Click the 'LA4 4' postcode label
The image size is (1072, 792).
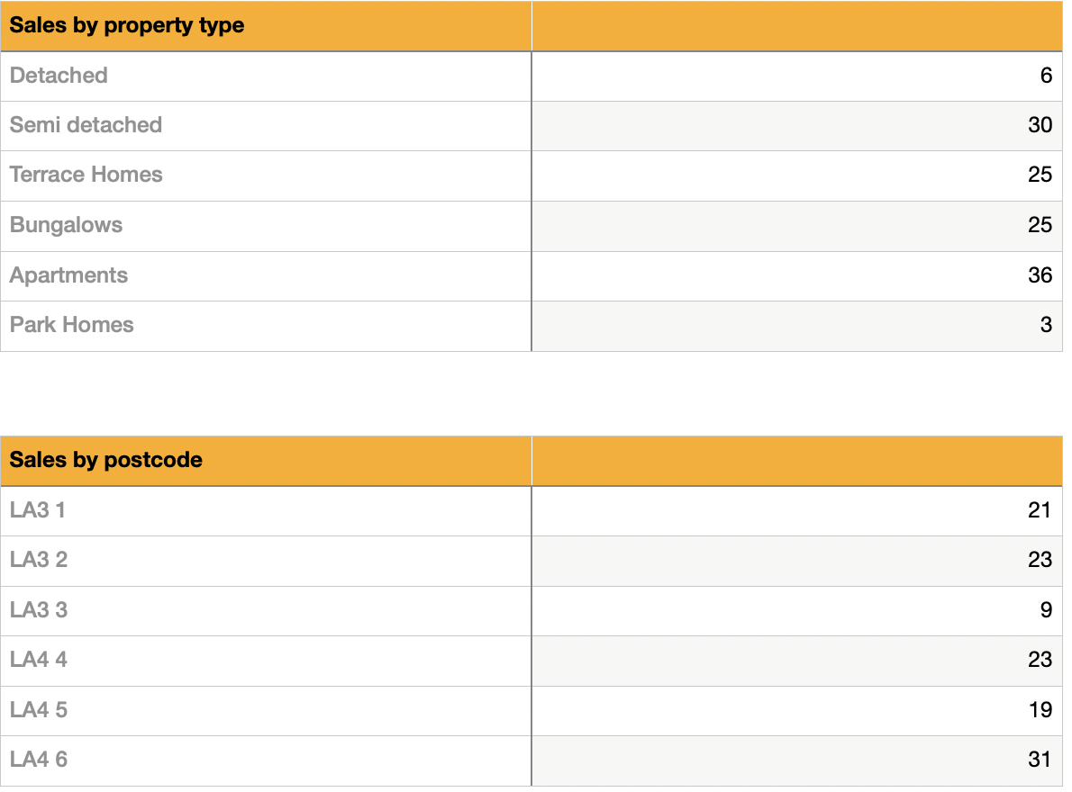(x=39, y=660)
